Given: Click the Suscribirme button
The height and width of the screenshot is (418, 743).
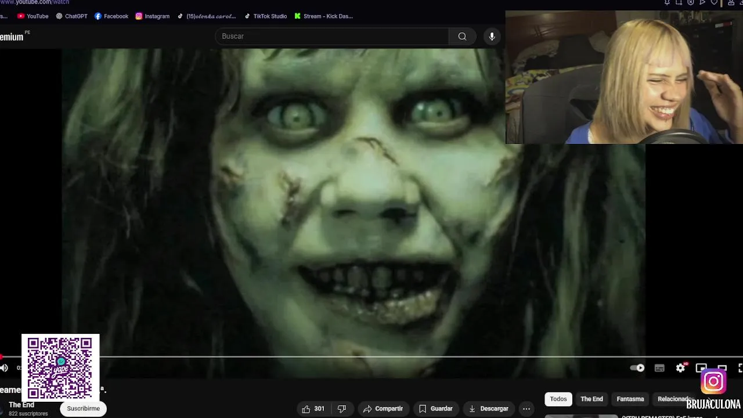Looking at the screenshot, I should [x=84, y=409].
